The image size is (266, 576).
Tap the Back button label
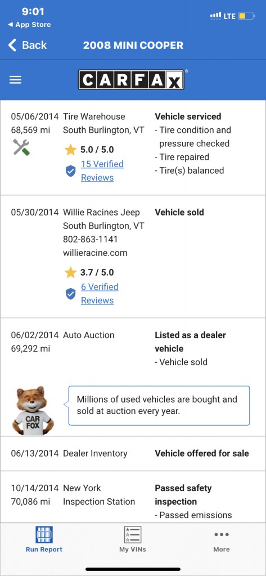click(34, 45)
